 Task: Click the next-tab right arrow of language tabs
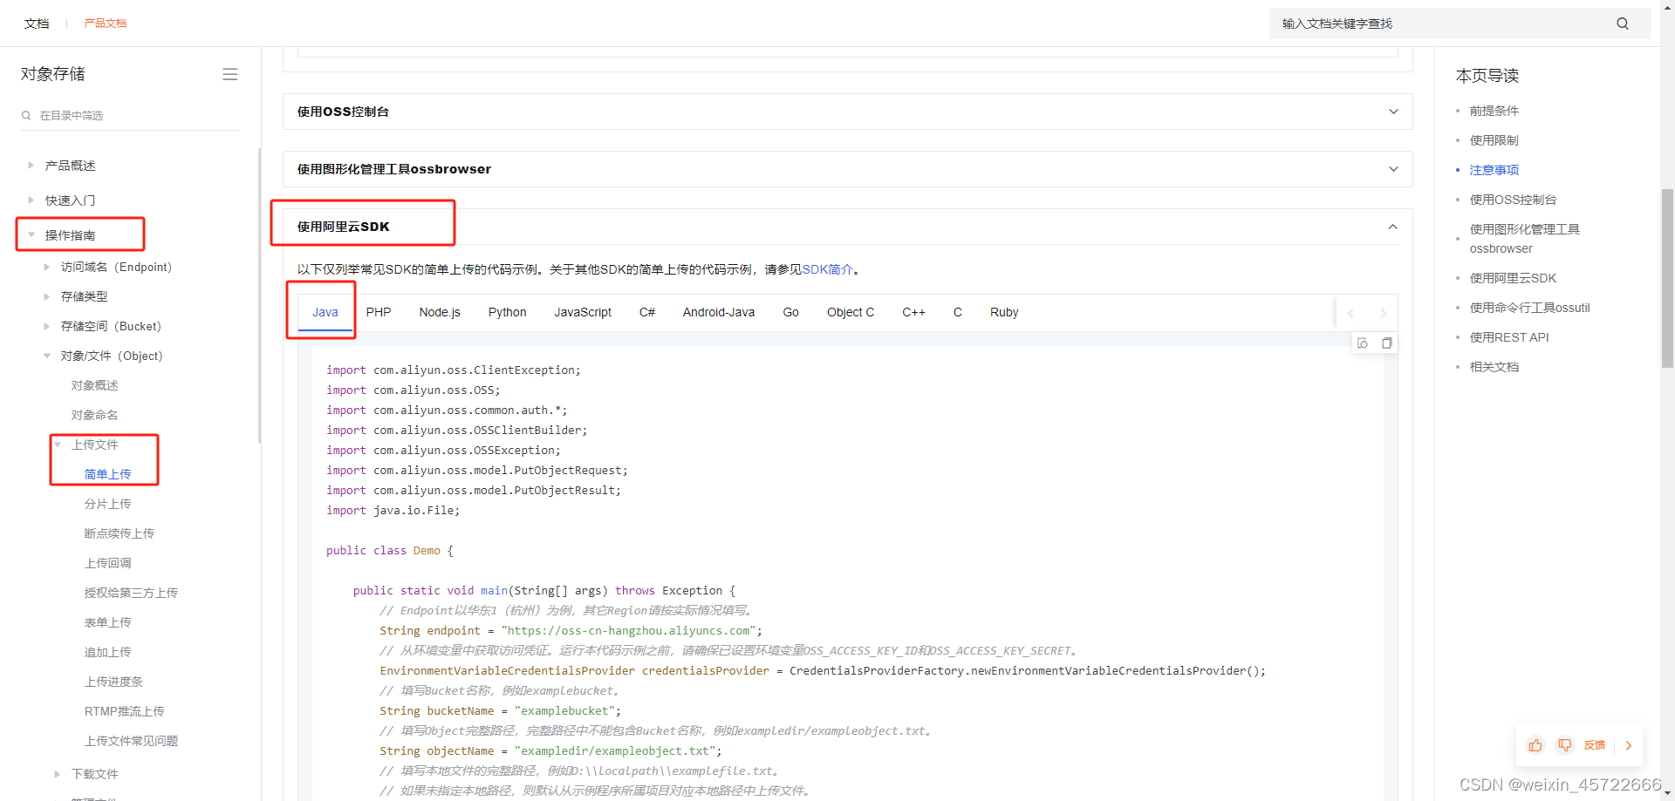[1383, 313]
